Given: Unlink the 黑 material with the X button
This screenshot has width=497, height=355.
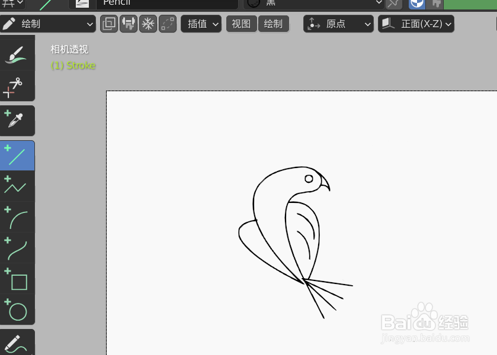Looking at the screenshot, I should click(x=393, y=3).
